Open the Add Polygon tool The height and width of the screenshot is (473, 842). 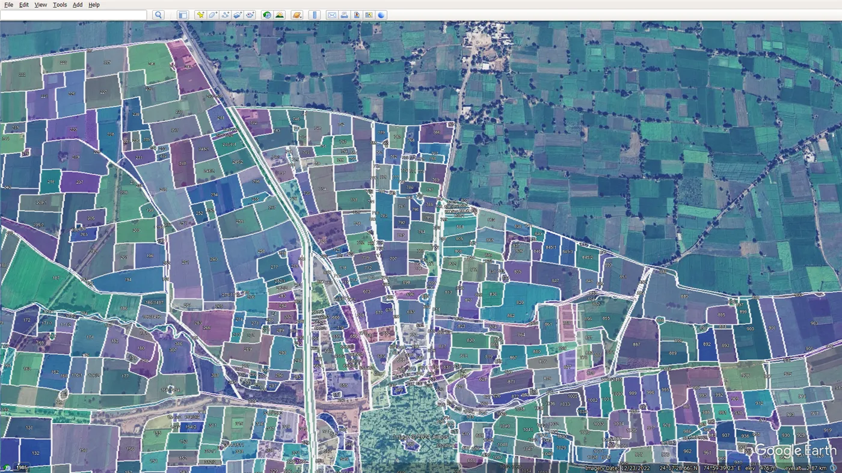pyautogui.click(x=212, y=15)
